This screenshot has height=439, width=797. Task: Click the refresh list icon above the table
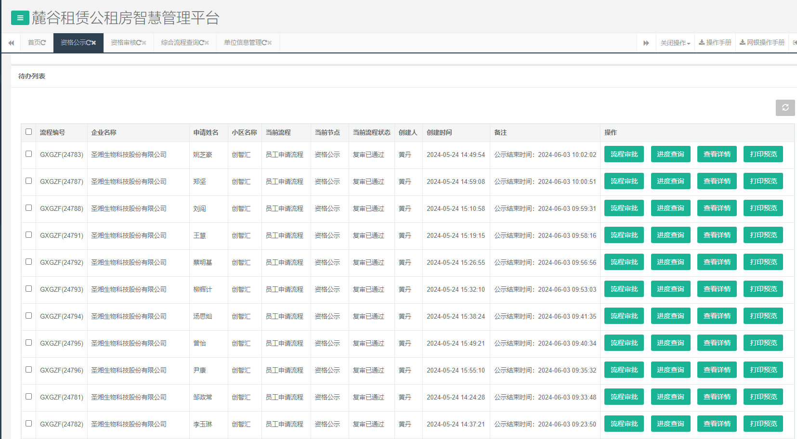784,108
